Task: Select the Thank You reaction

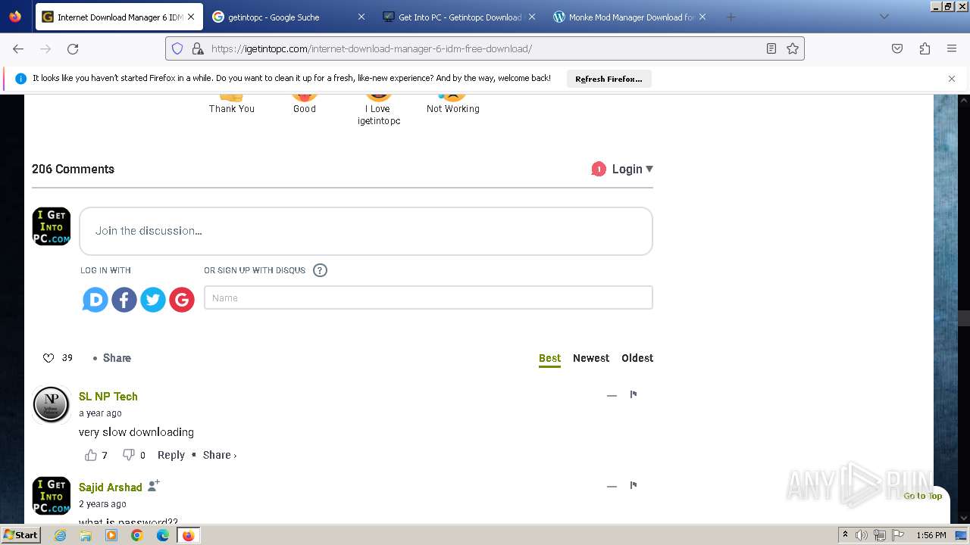Action: pos(232,104)
